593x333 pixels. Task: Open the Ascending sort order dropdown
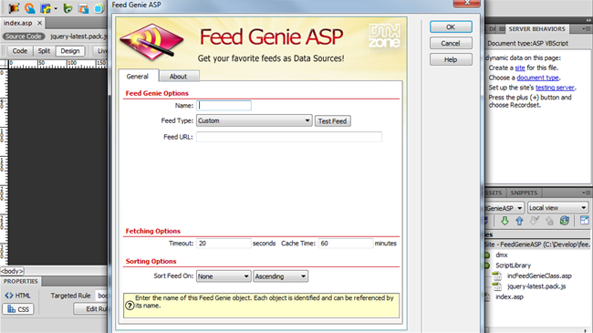tap(281, 276)
